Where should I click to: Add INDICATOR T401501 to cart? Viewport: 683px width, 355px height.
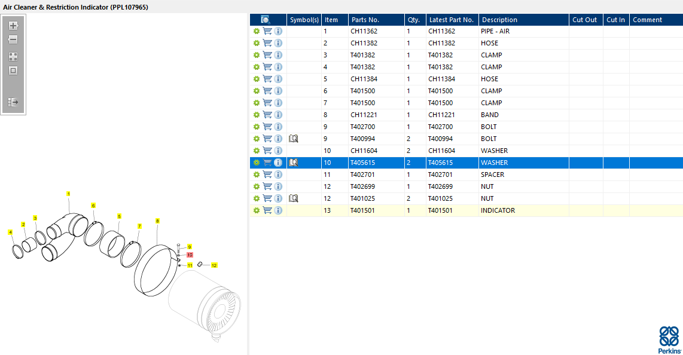[x=267, y=210]
